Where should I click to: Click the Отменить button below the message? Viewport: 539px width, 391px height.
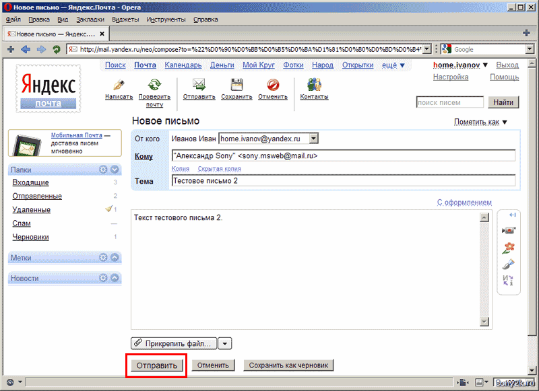pos(213,365)
